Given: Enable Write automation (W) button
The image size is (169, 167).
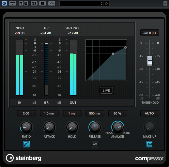Looking at the screenshot, I should (x=26, y=4).
